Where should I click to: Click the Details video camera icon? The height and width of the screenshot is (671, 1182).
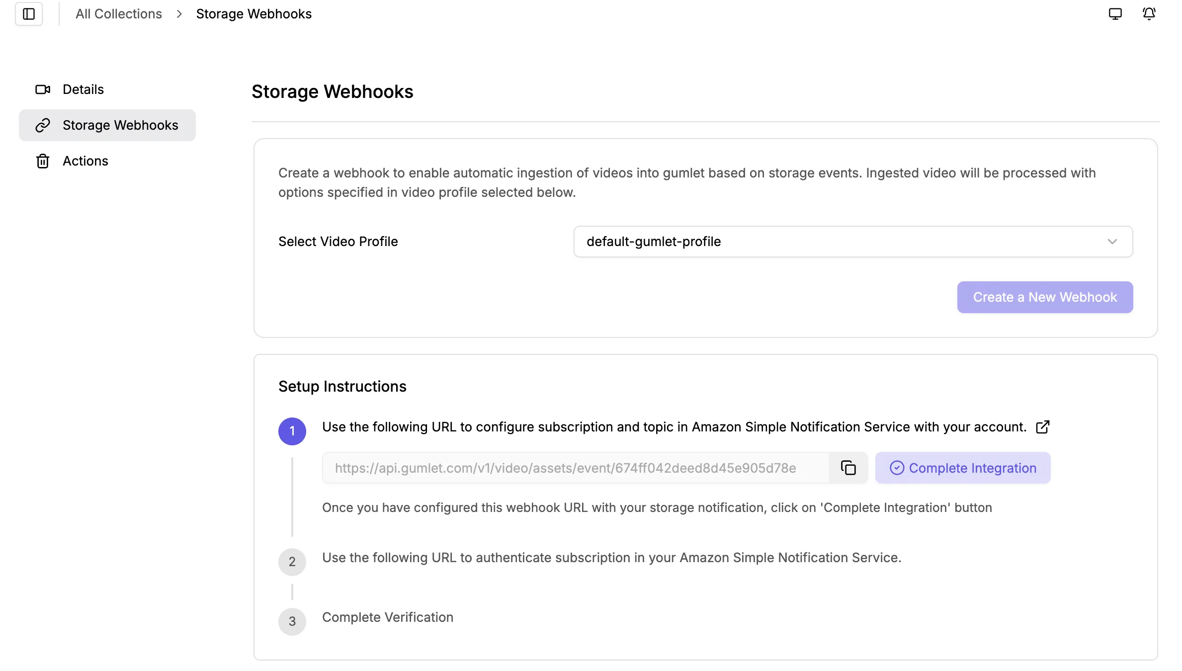[43, 89]
